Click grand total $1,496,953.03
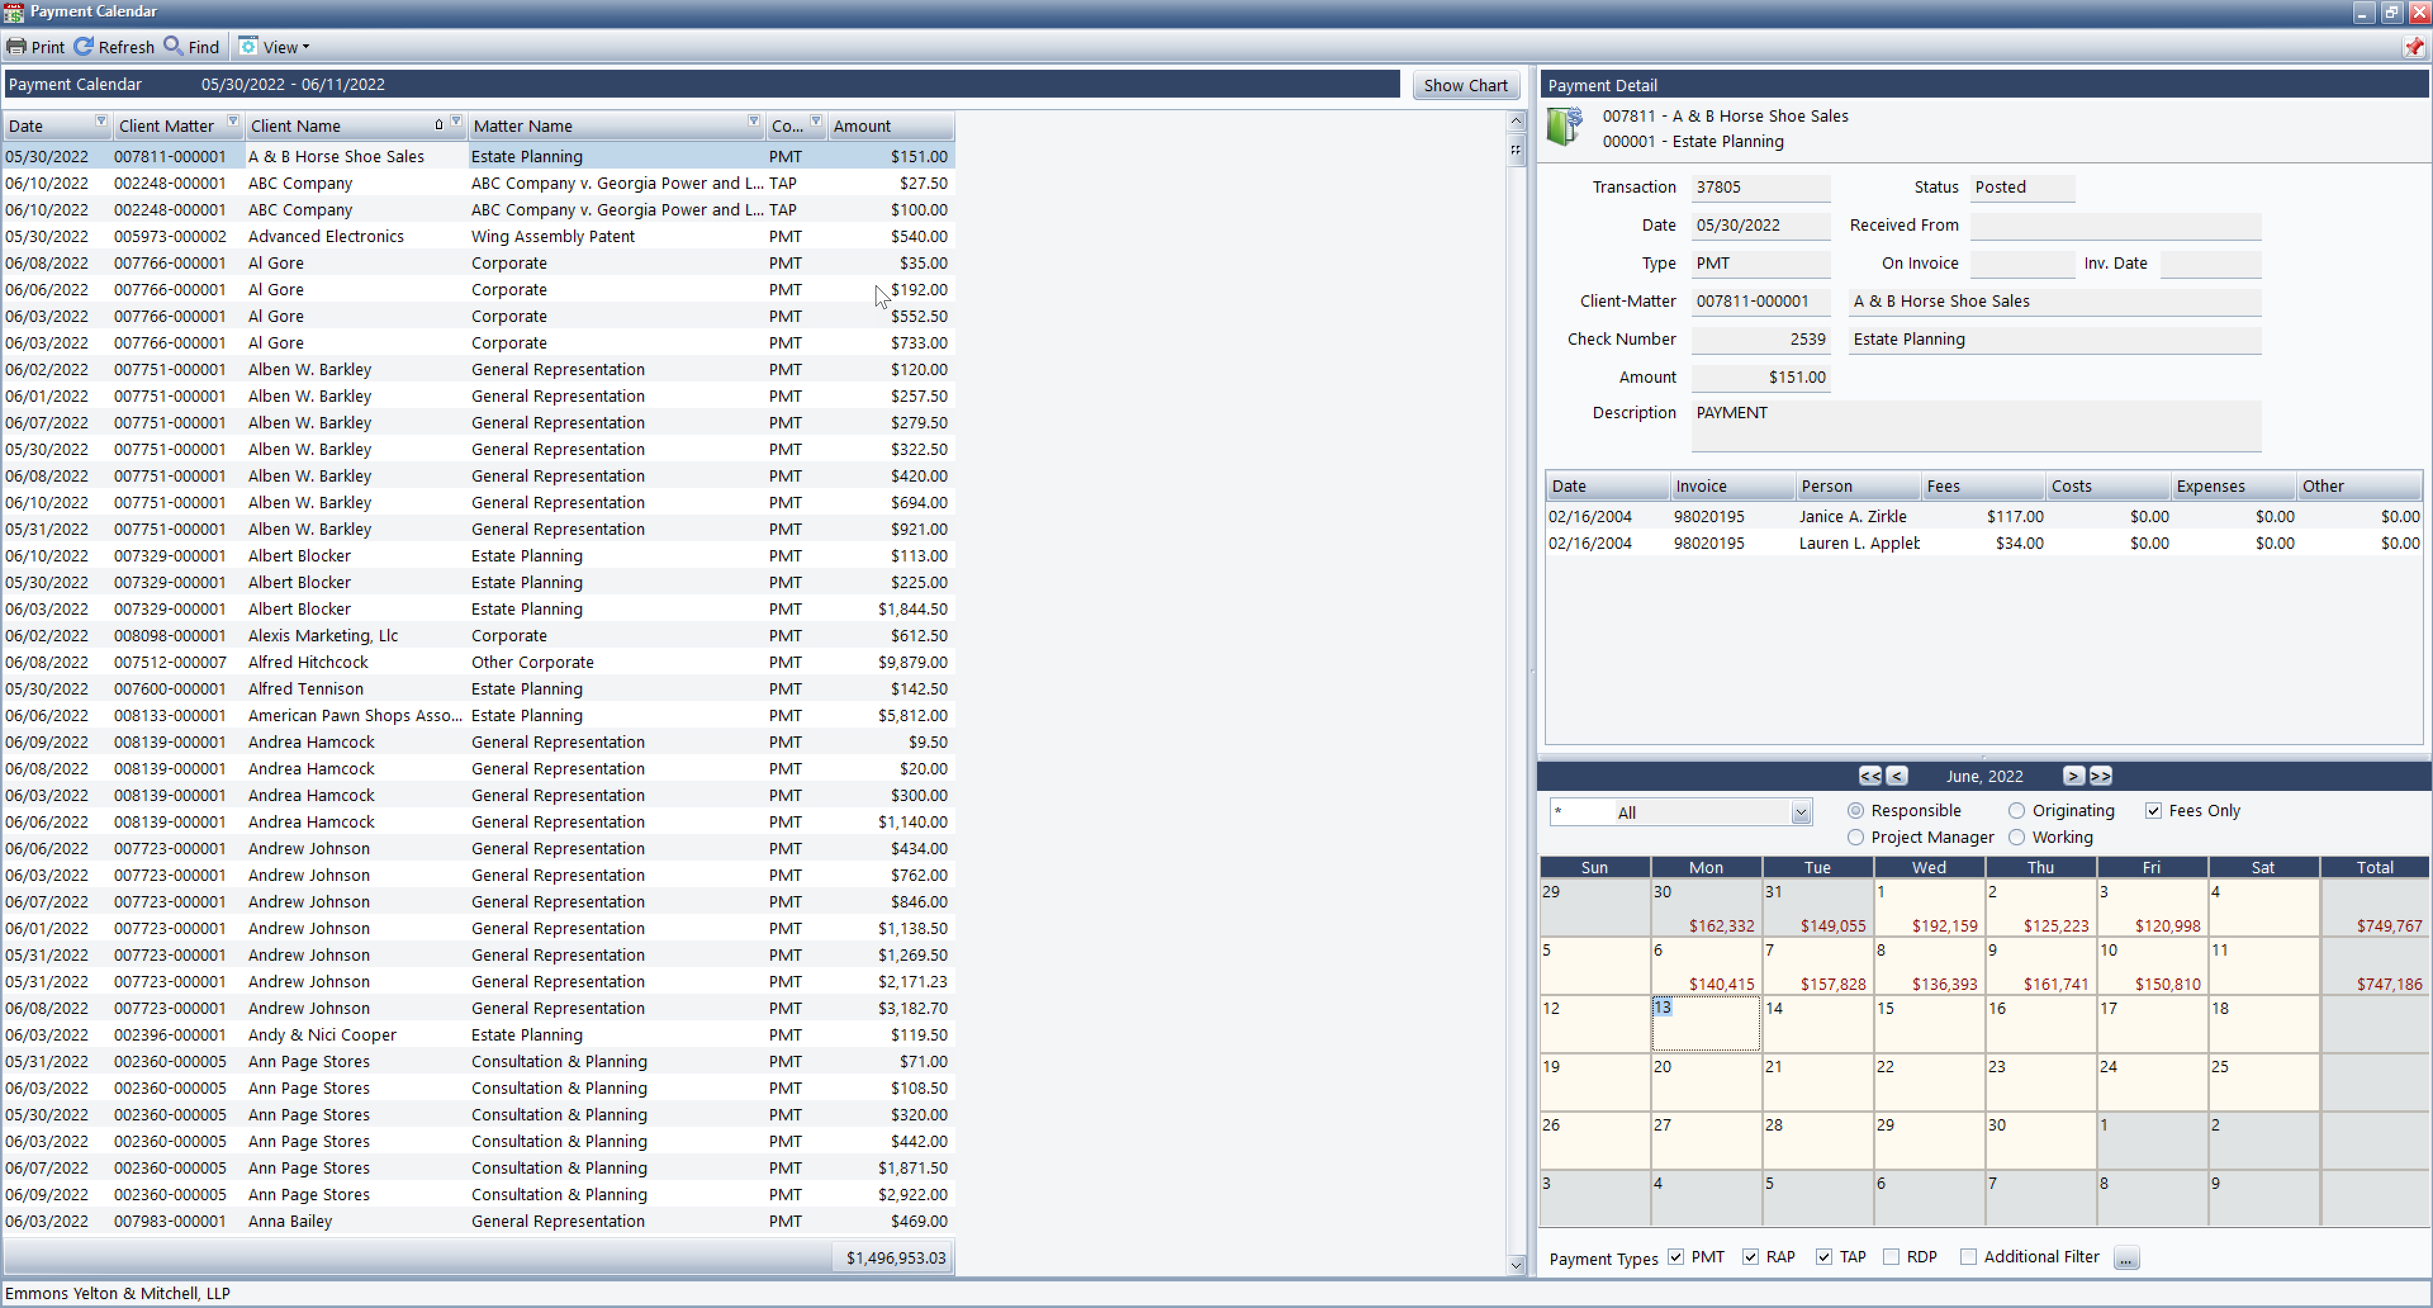This screenshot has width=2433, height=1308. coord(895,1258)
